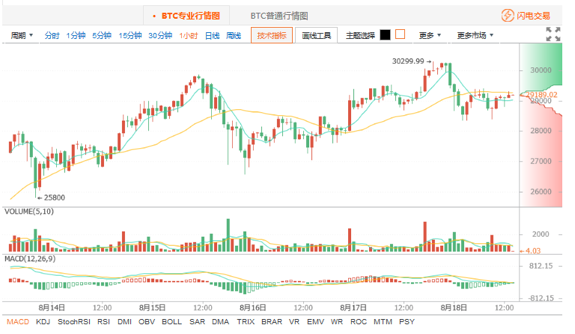Choose the 日线 daily interval
This screenshot has height=334, width=575.
click(212, 35)
